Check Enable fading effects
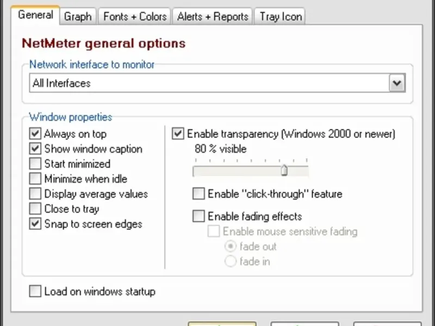 pos(199,216)
